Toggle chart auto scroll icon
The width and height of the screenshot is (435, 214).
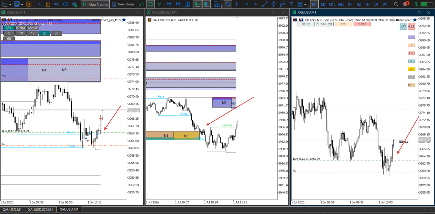pos(198,4)
